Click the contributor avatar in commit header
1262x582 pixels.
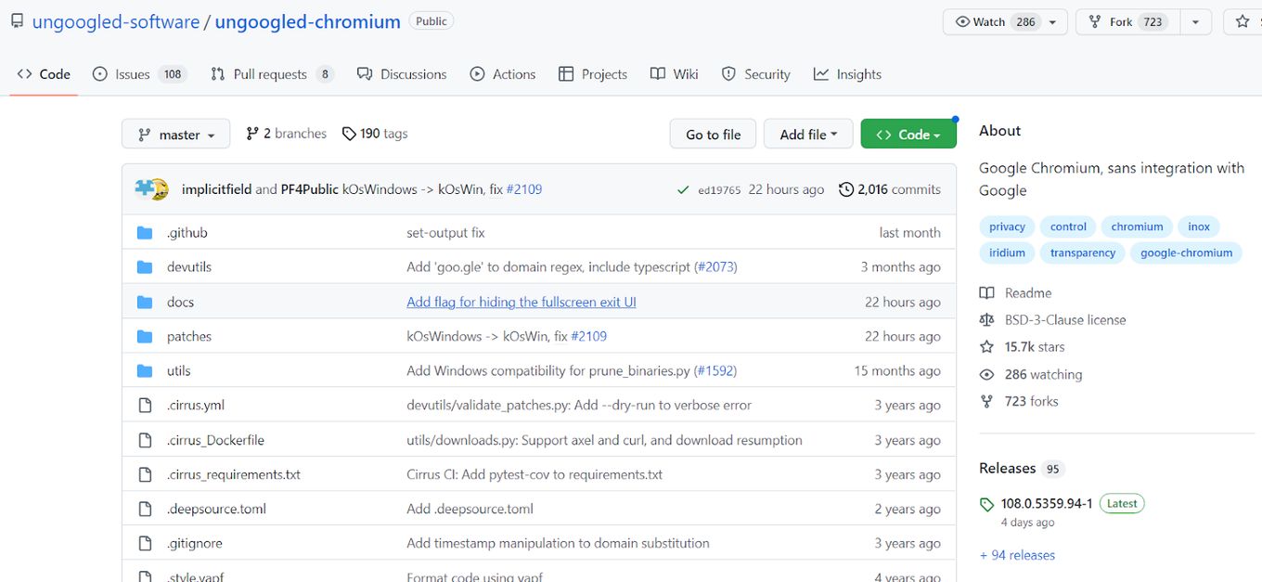coord(151,188)
